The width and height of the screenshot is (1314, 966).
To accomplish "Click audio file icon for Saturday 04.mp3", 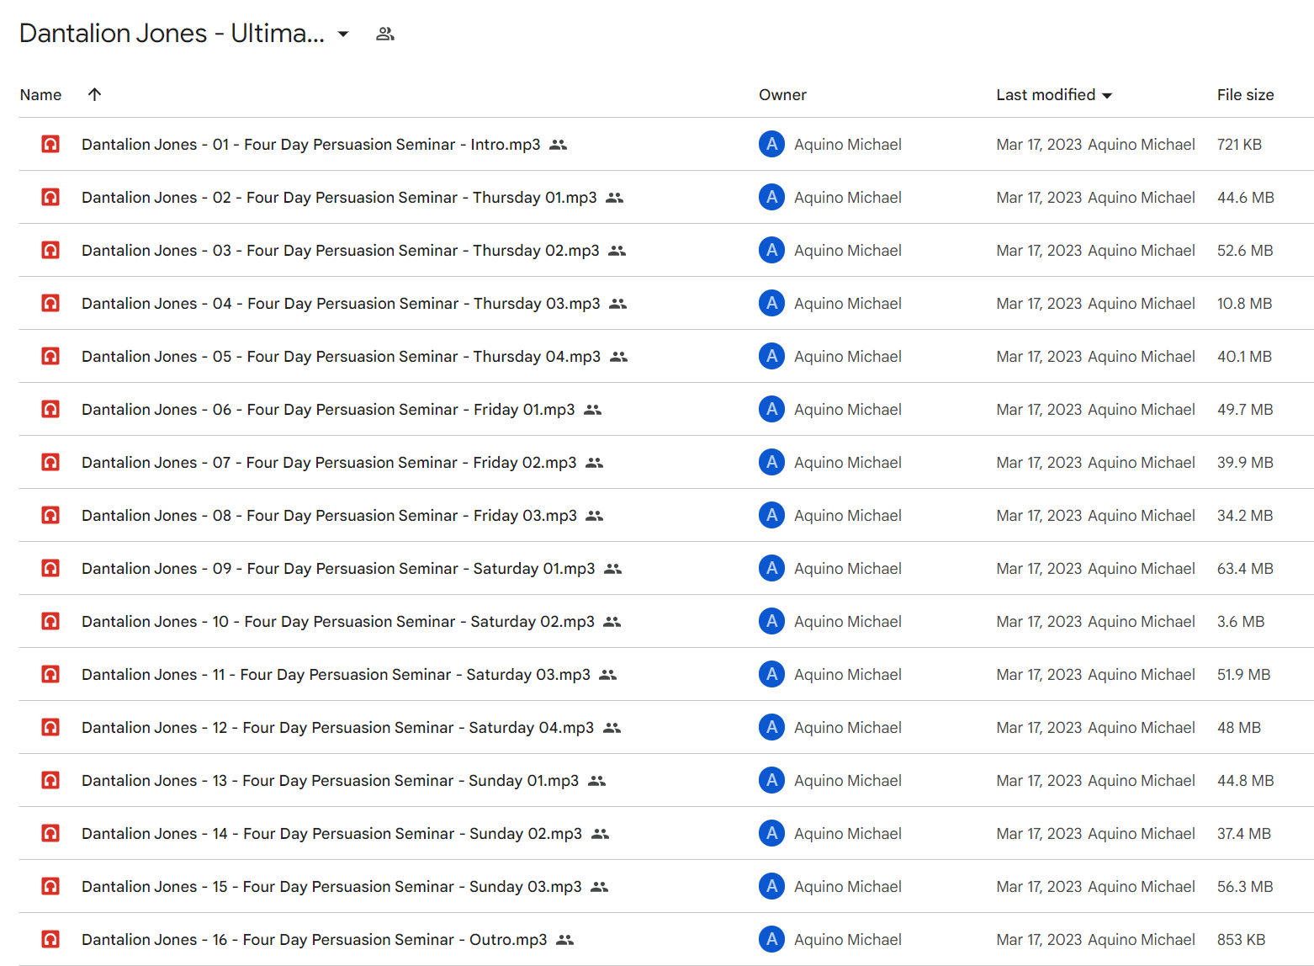I will [50, 727].
